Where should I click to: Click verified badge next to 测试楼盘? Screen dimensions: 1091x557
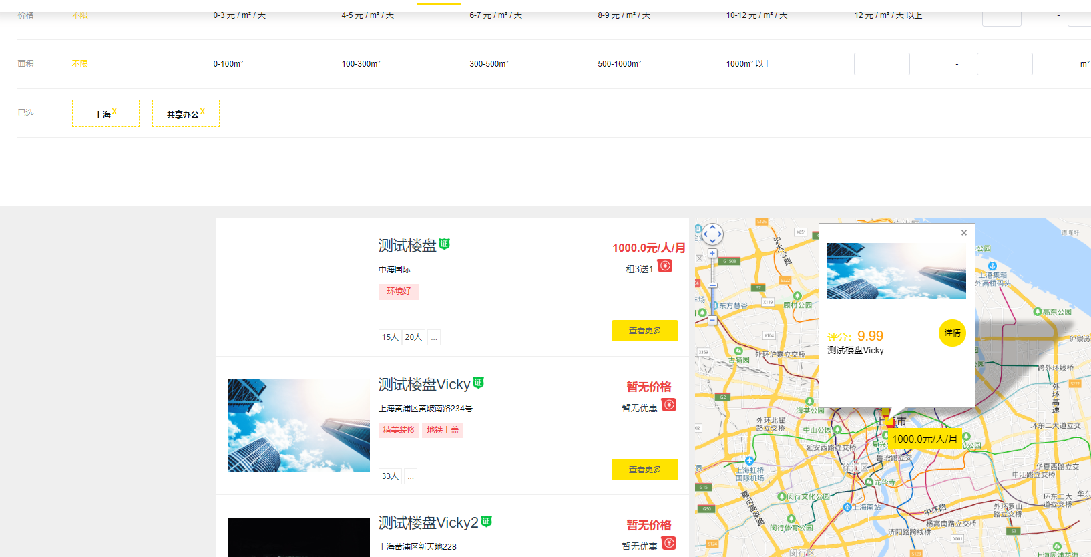point(445,244)
